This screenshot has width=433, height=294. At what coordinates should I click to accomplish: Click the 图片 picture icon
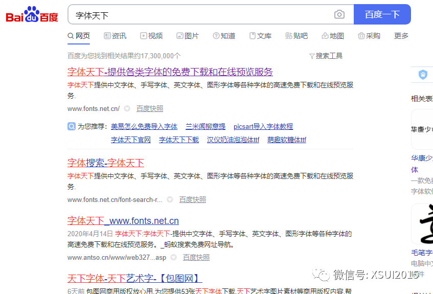click(180, 36)
